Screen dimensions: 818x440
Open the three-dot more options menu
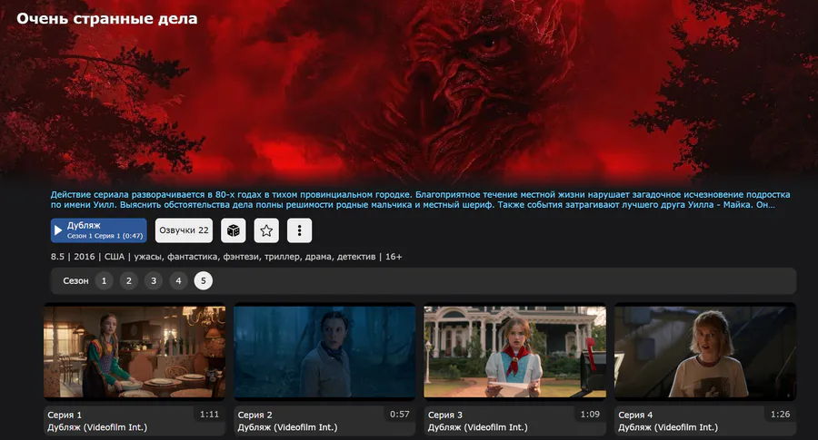coord(299,230)
